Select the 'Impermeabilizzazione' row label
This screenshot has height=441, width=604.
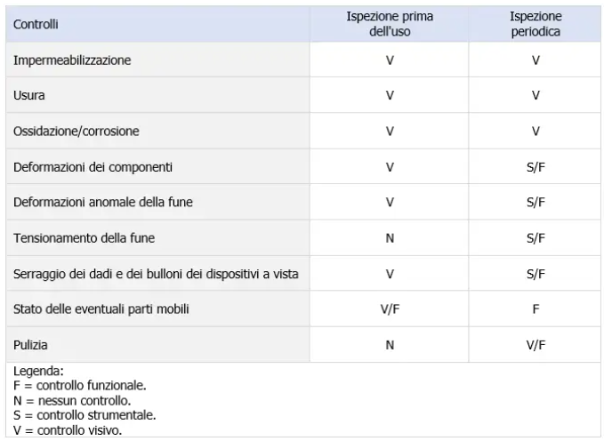(72, 60)
